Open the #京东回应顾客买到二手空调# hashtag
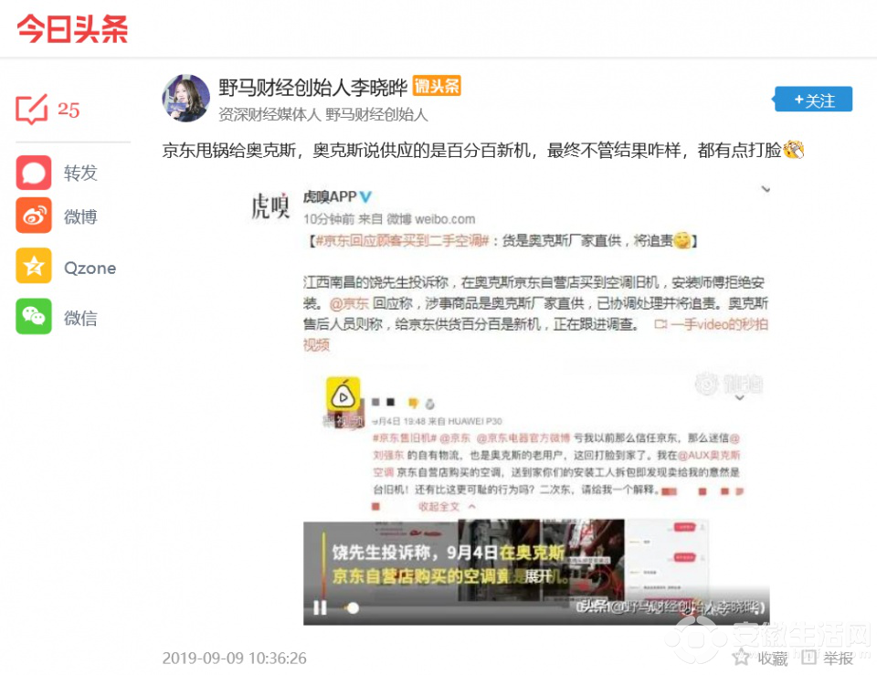 (403, 241)
